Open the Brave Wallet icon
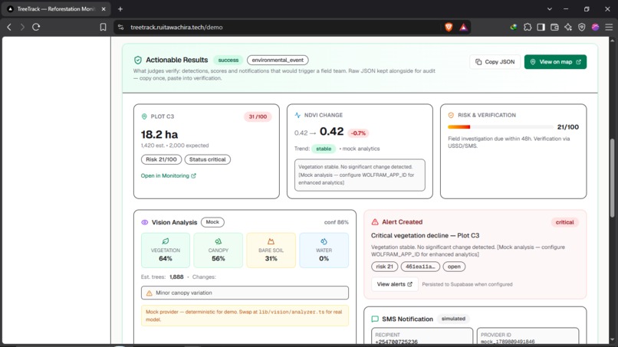The width and height of the screenshot is (618, 347). tap(554, 27)
